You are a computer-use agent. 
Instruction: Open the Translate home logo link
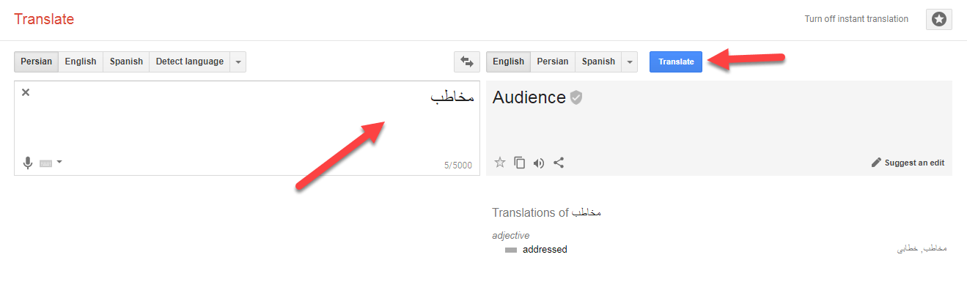[x=44, y=20]
